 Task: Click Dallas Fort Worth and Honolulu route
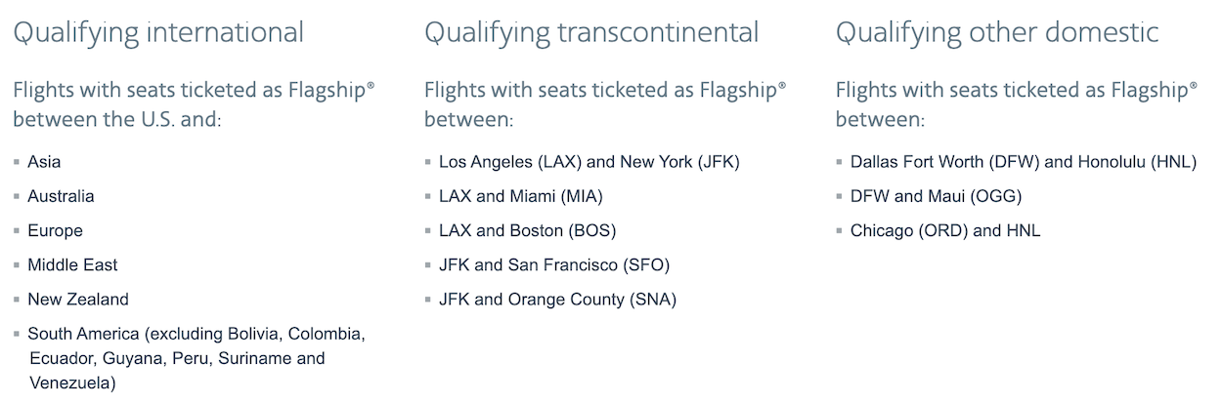point(1023,162)
